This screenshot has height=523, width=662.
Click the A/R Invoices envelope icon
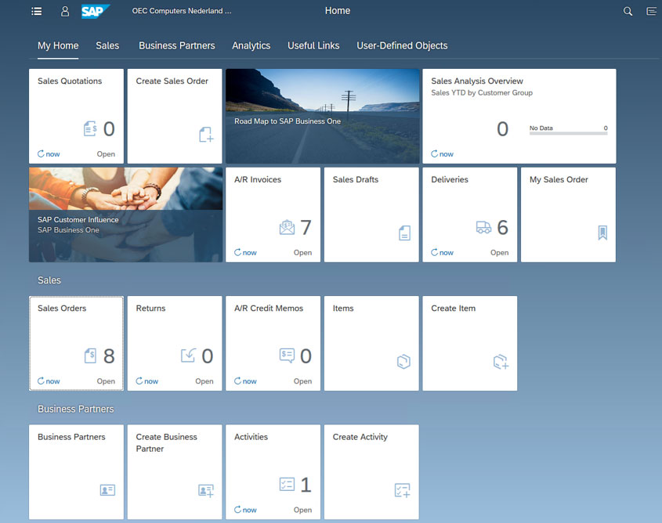point(287,227)
